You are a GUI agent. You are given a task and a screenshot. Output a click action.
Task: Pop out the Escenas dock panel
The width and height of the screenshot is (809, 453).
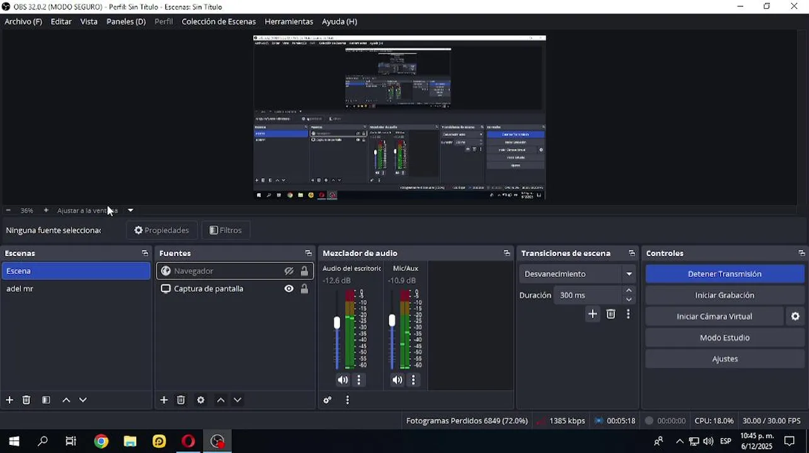(145, 253)
